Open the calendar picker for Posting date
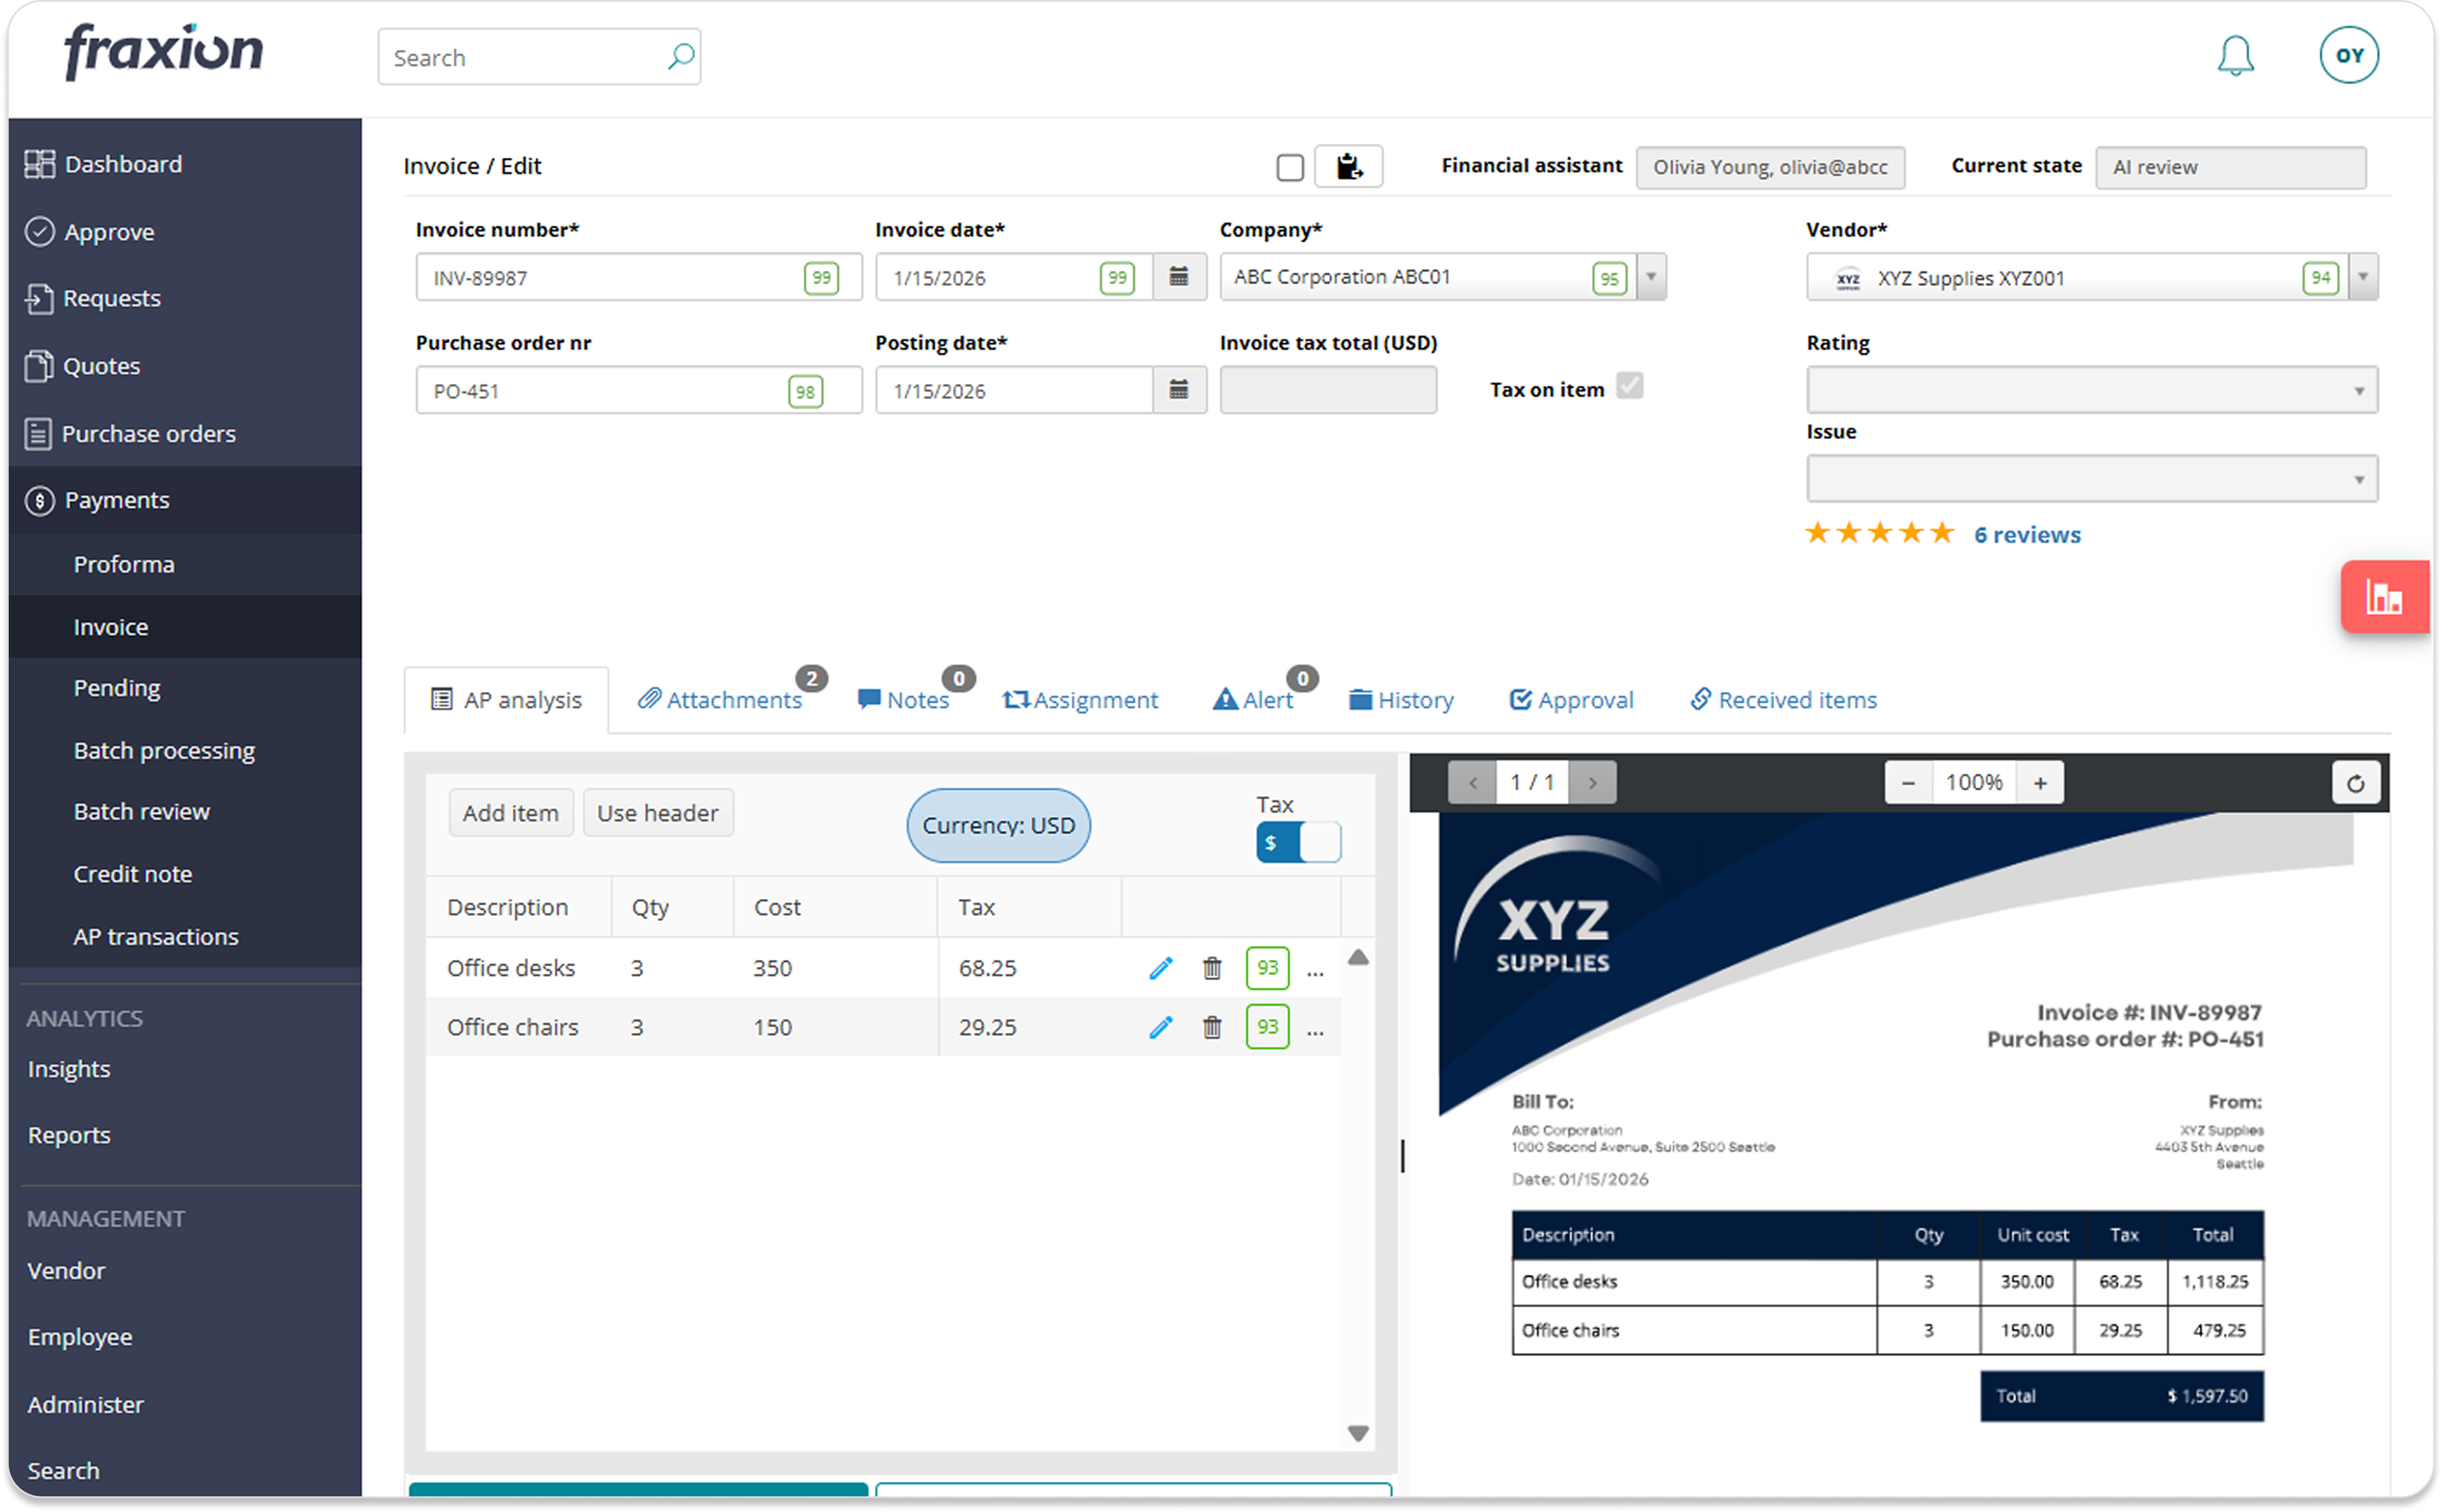Screen dimensions: 2442x1512 click(x=1180, y=390)
